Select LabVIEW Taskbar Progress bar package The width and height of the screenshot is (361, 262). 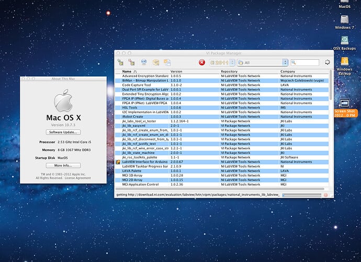pyautogui.click(x=222, y=166)
